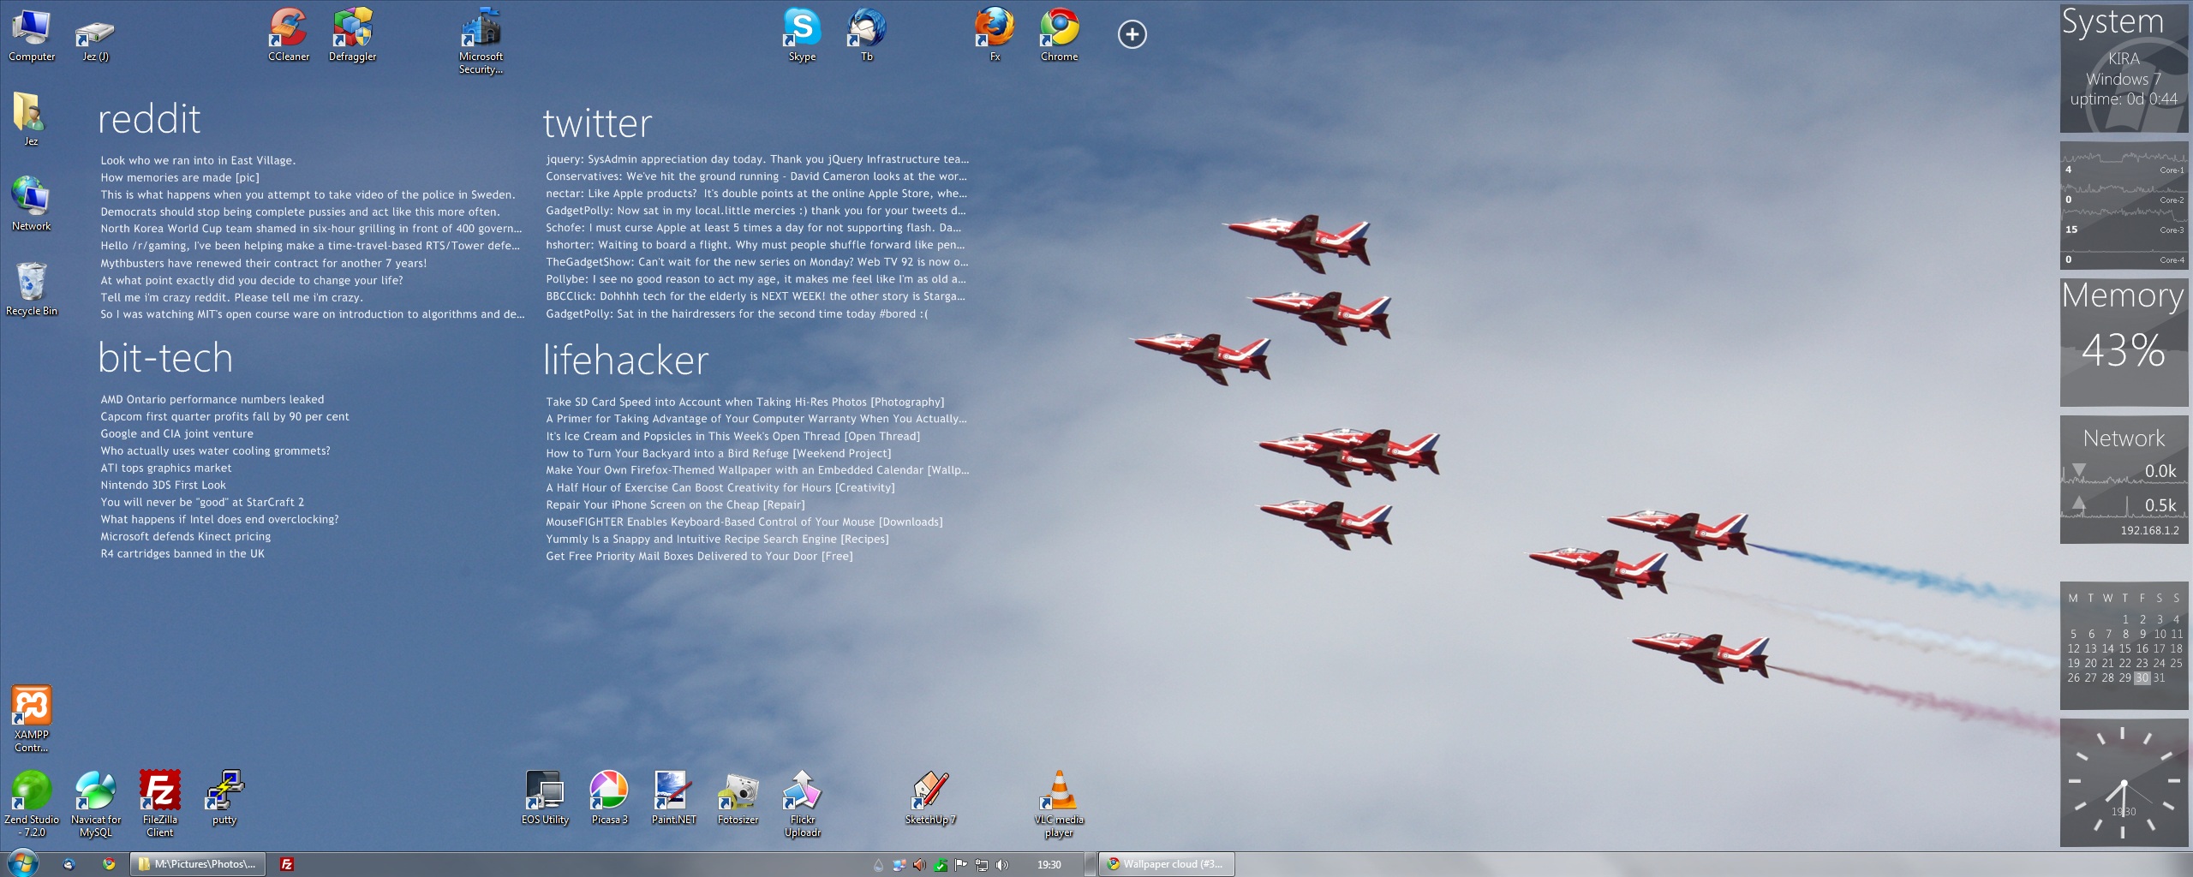Launch Paint.NET shortcut

(673, 796)
